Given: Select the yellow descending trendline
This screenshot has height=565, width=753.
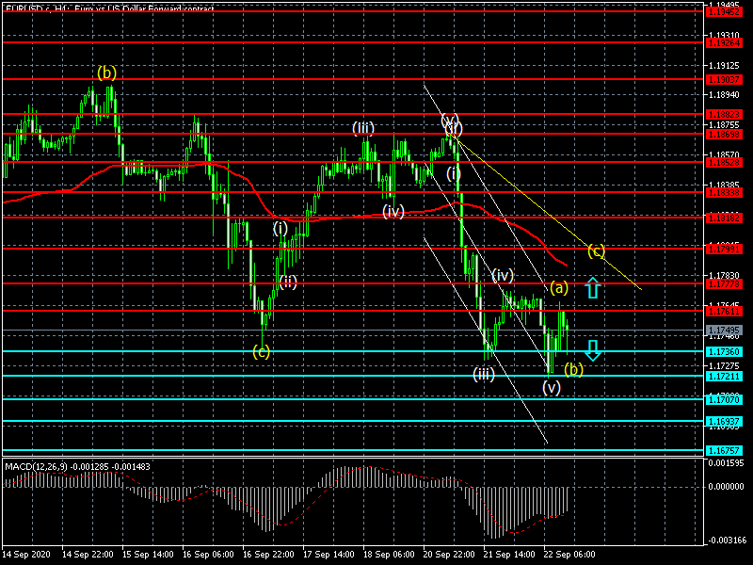Looking at the screenshot, I should coord(546,213).
